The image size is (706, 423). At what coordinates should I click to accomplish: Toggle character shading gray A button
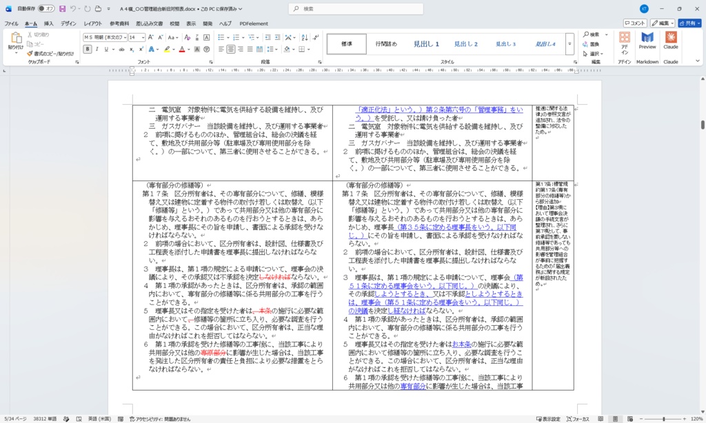pos(196,50)
